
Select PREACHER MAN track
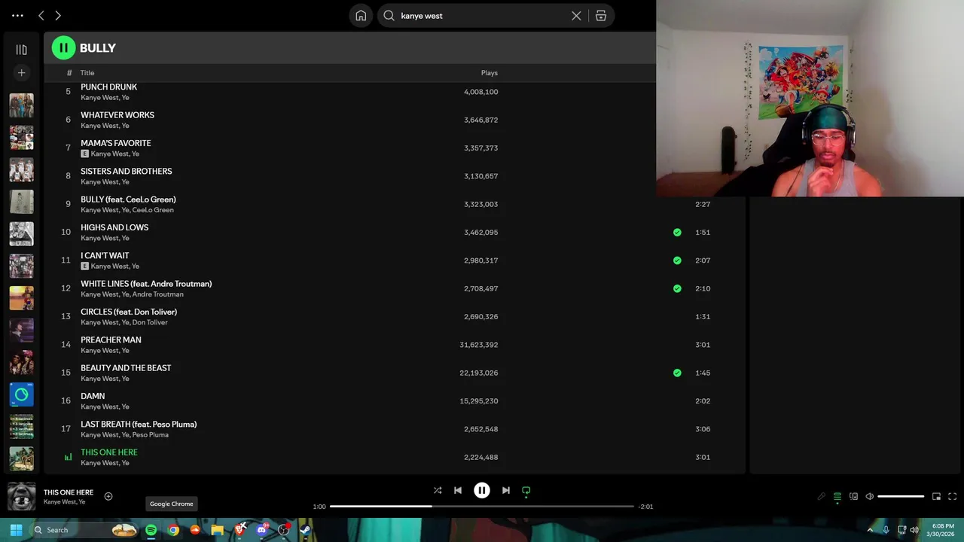coord(111,340)
